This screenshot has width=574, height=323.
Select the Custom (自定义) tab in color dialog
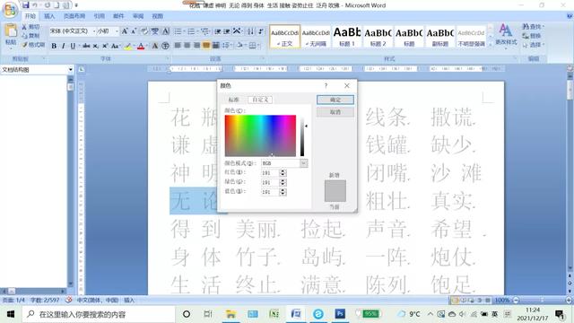(260, 100)
